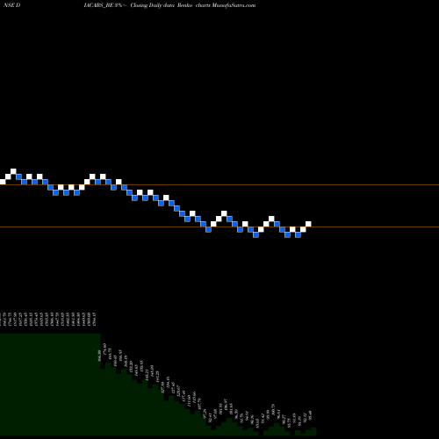Click the 'NSE D' label at top left

[11, 5]
